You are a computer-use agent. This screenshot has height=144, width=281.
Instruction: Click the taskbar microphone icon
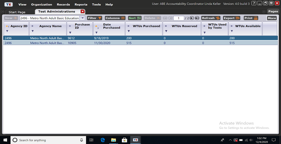pyautogui.click(x=82, y=140)
